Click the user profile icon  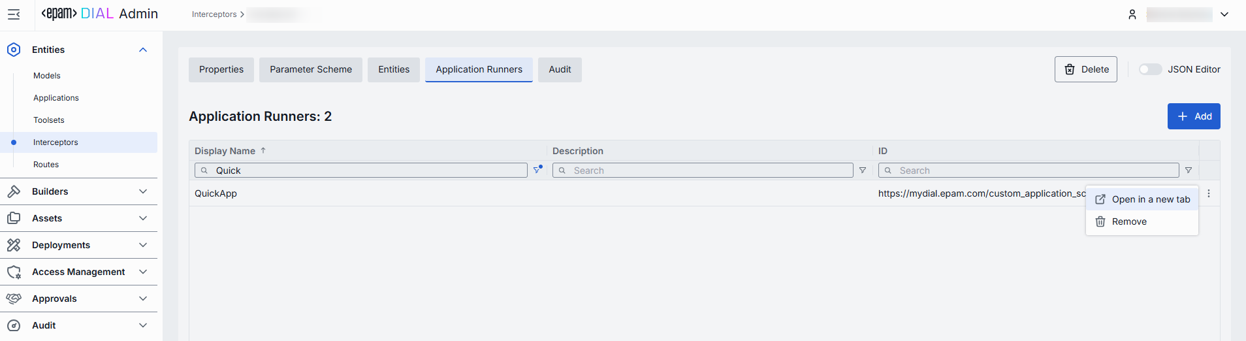coord(1132,14)
